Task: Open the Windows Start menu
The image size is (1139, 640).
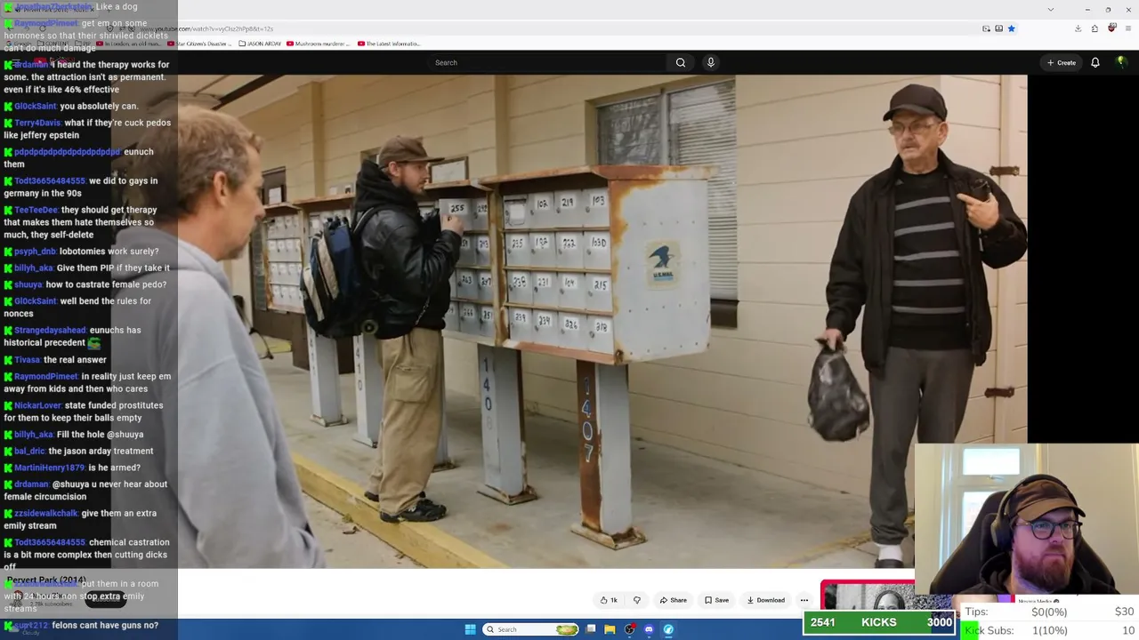Action: point(470,629)
